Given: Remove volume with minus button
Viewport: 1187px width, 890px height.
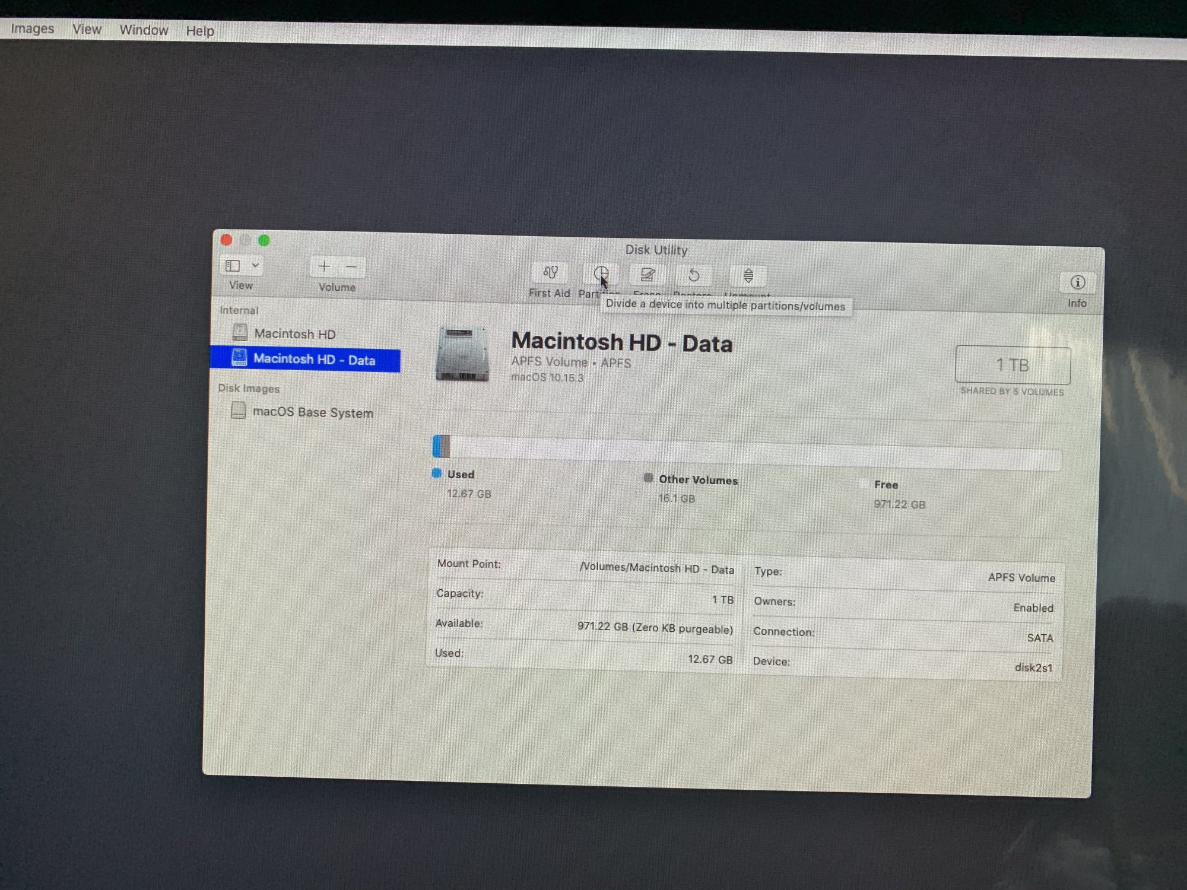Looking at the screenshot, I should coord(351,267).
